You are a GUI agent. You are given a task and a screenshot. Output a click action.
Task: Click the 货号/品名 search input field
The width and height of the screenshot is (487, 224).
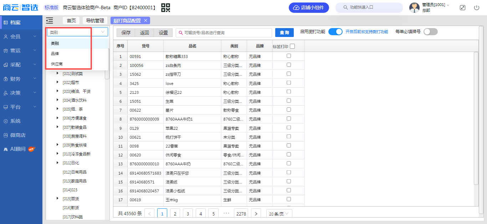[225, 33]
